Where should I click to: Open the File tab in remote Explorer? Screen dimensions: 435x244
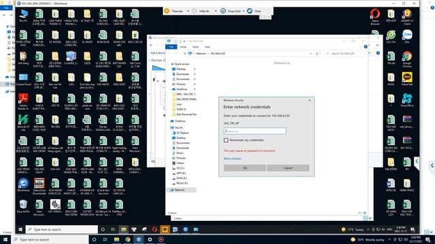[x=171, y=47]
